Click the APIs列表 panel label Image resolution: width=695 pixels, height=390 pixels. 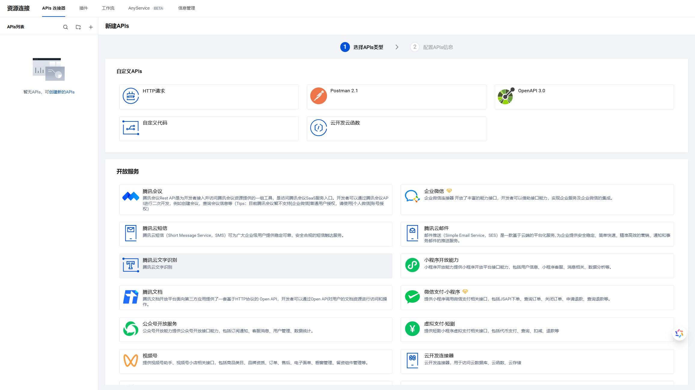click(x=16, y=27)
